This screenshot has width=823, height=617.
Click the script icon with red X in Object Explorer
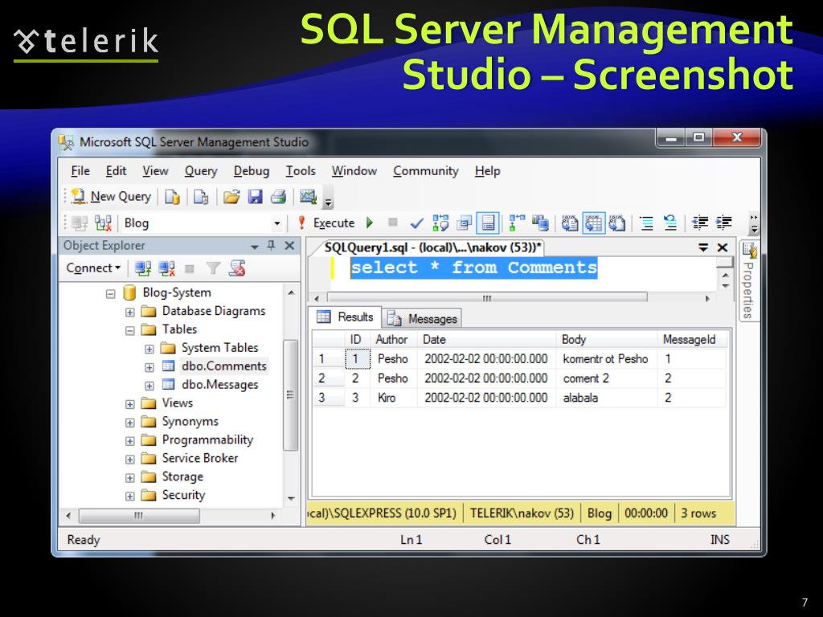click(237, 268)
